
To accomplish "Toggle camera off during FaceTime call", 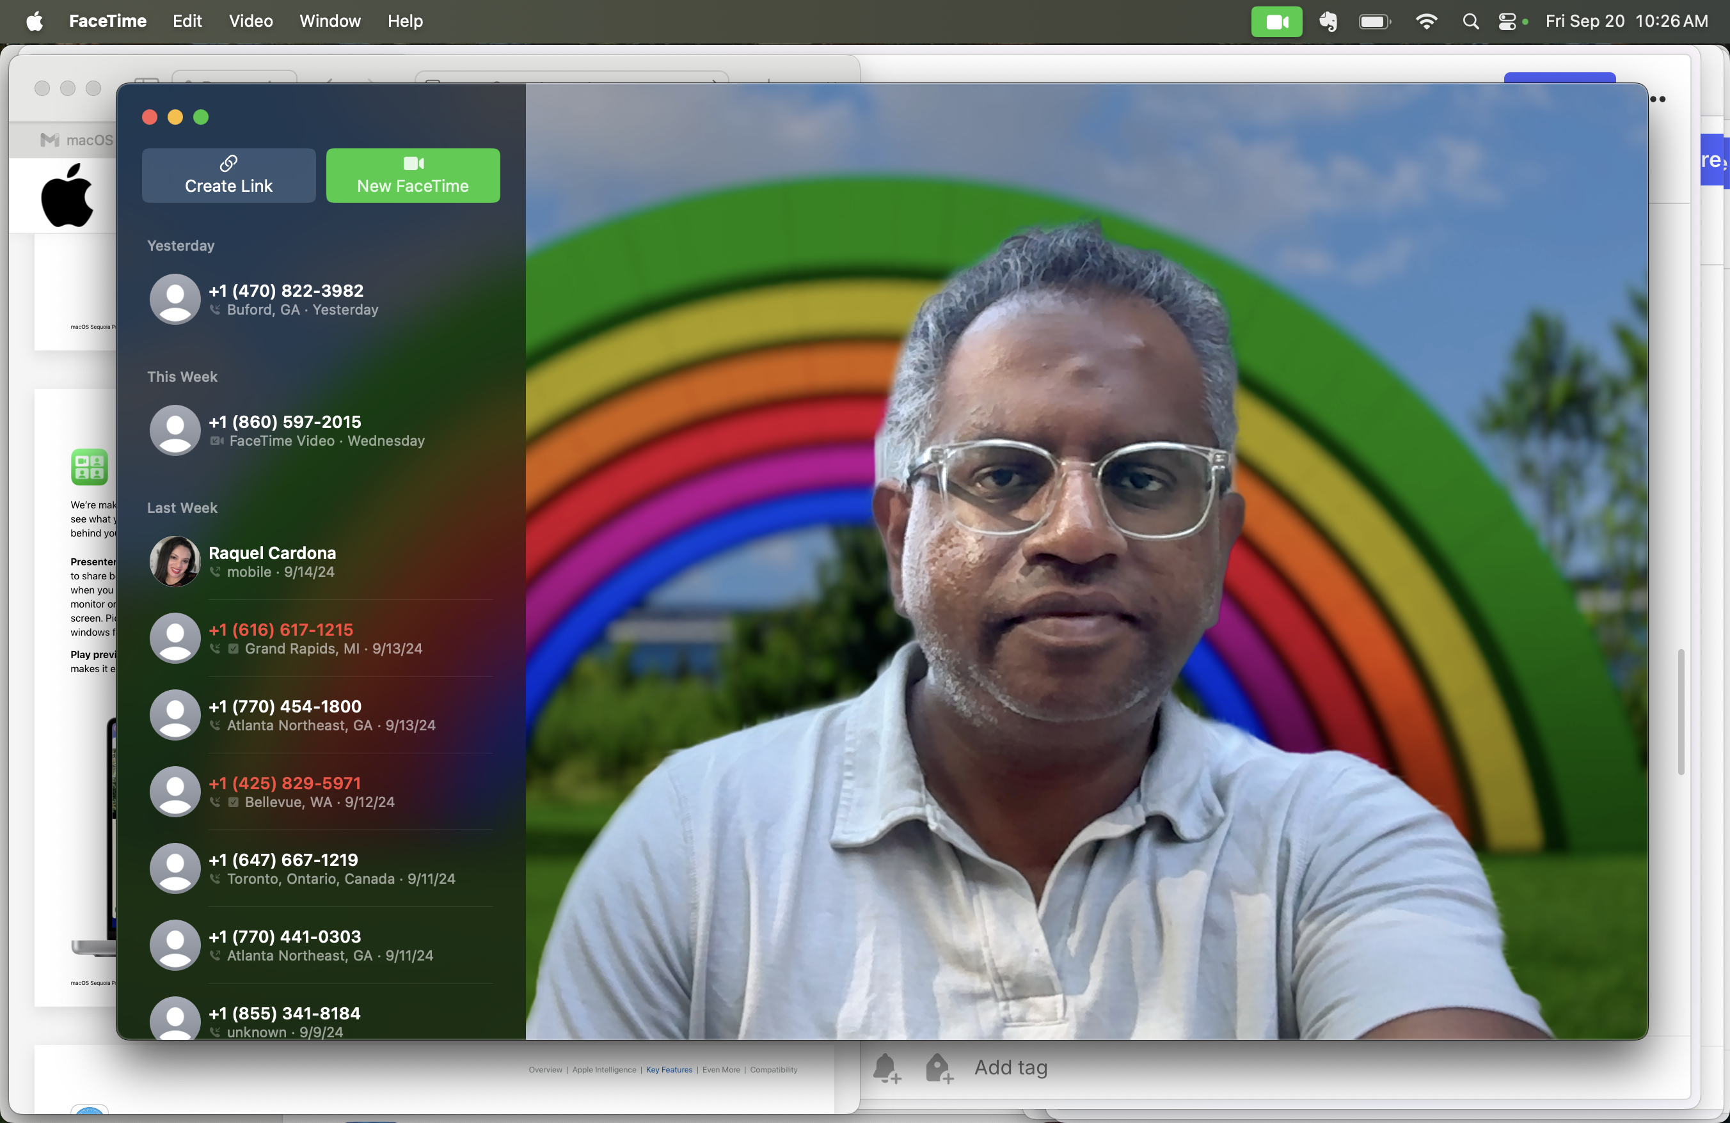I will (1277, 19).
